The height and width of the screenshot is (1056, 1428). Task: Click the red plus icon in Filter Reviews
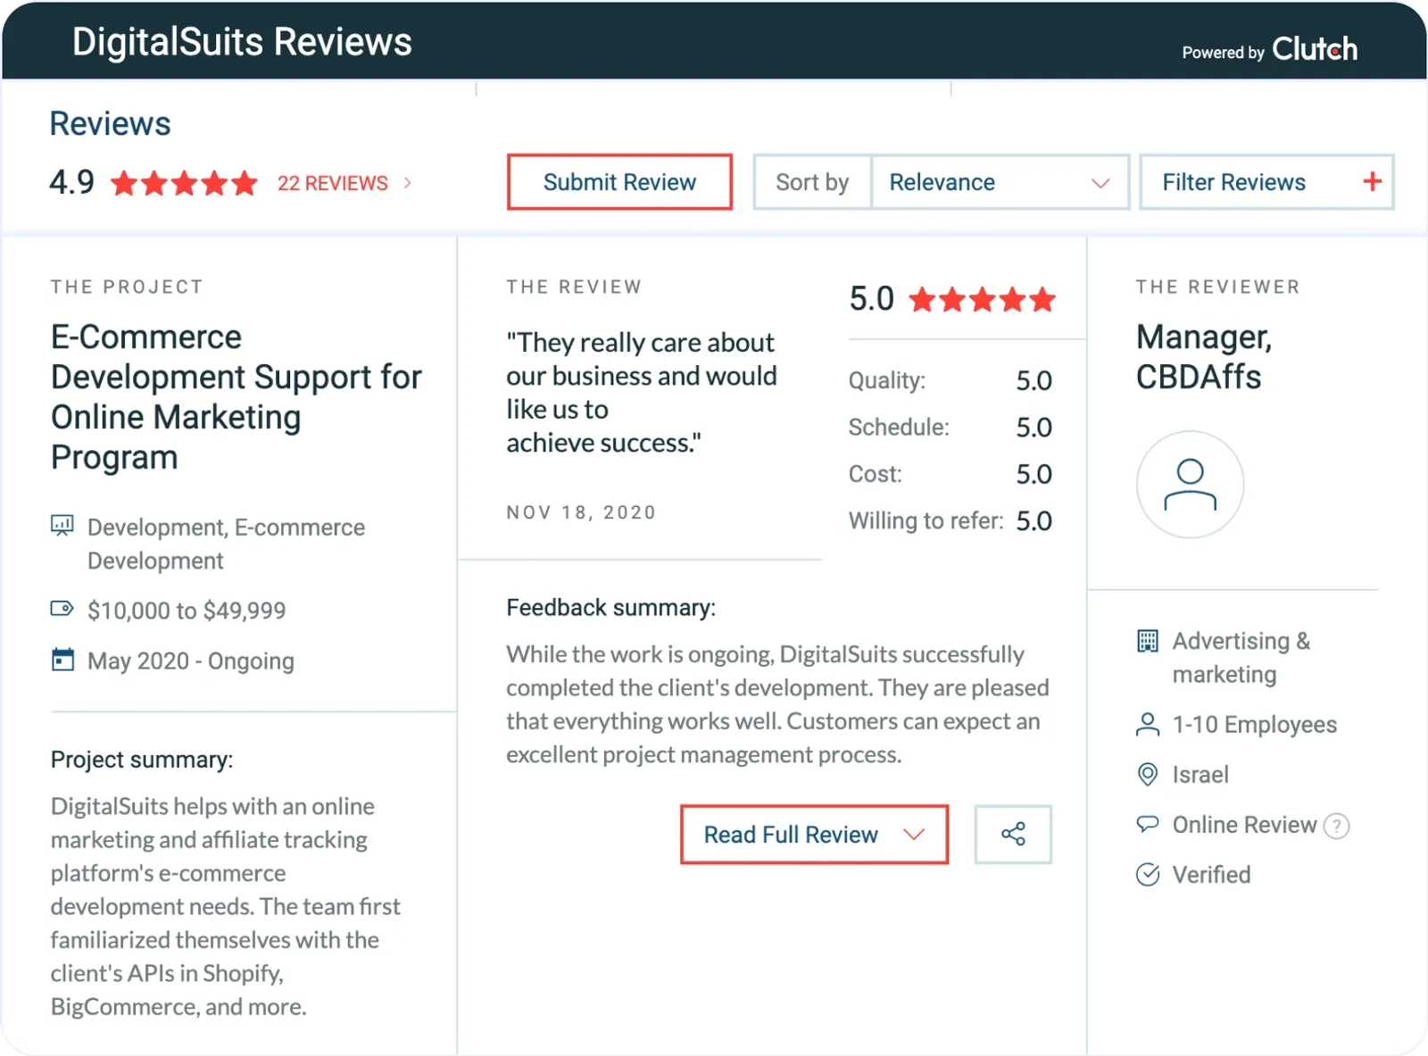[1372, 182]
